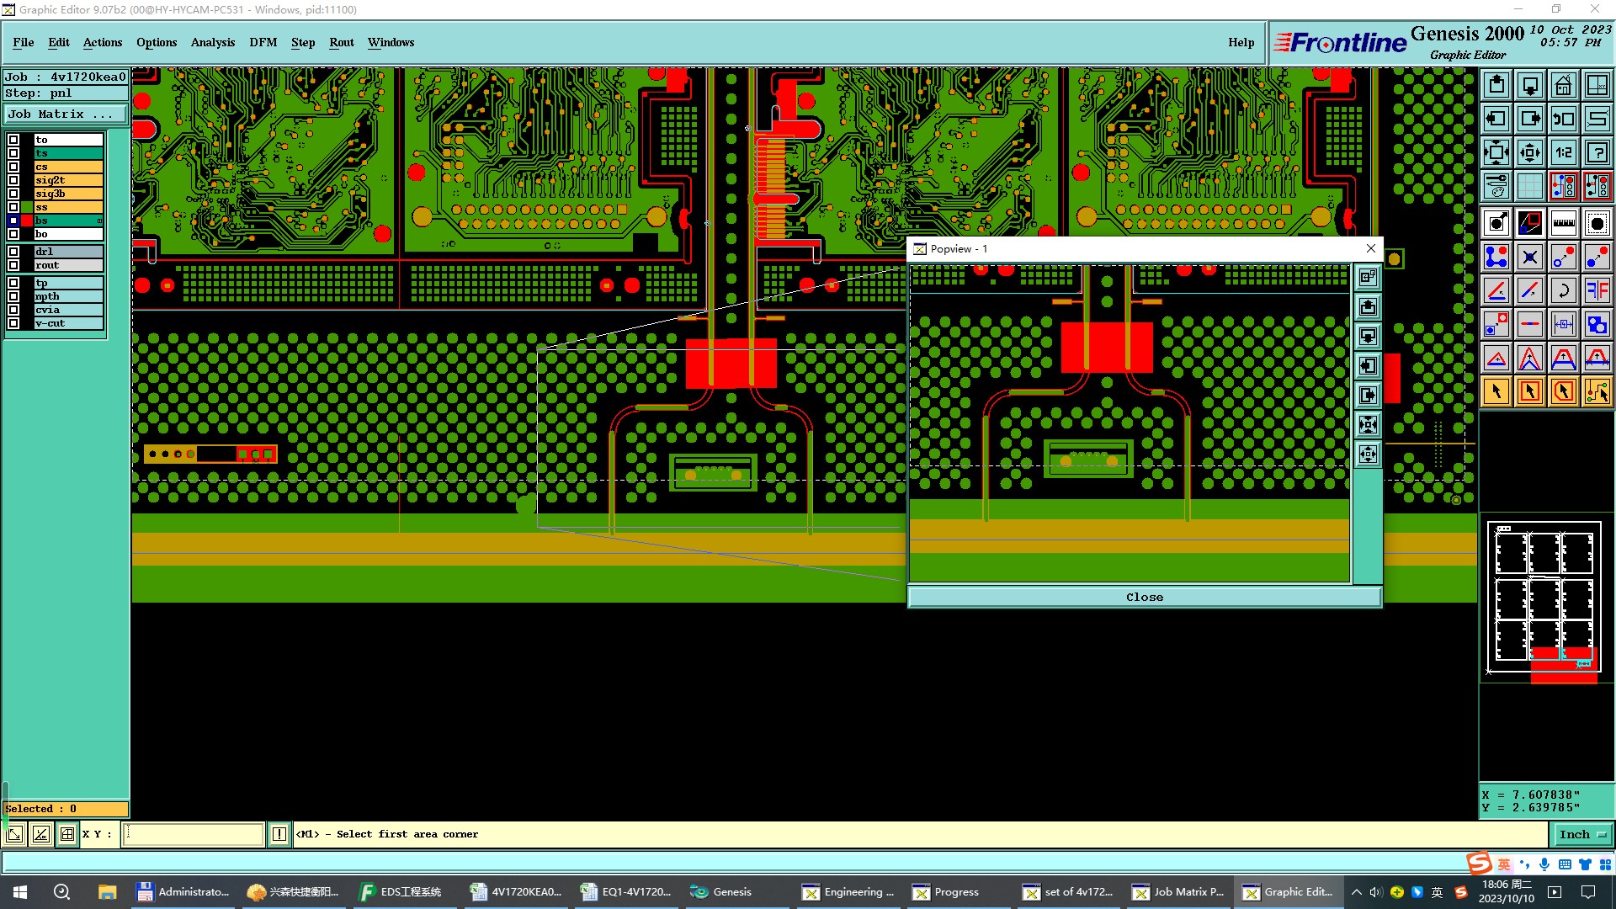Image resolution: width=1616 pixels, height=909 pixels.
Task: Check the v-cut layer box
Action: [13, 323]
